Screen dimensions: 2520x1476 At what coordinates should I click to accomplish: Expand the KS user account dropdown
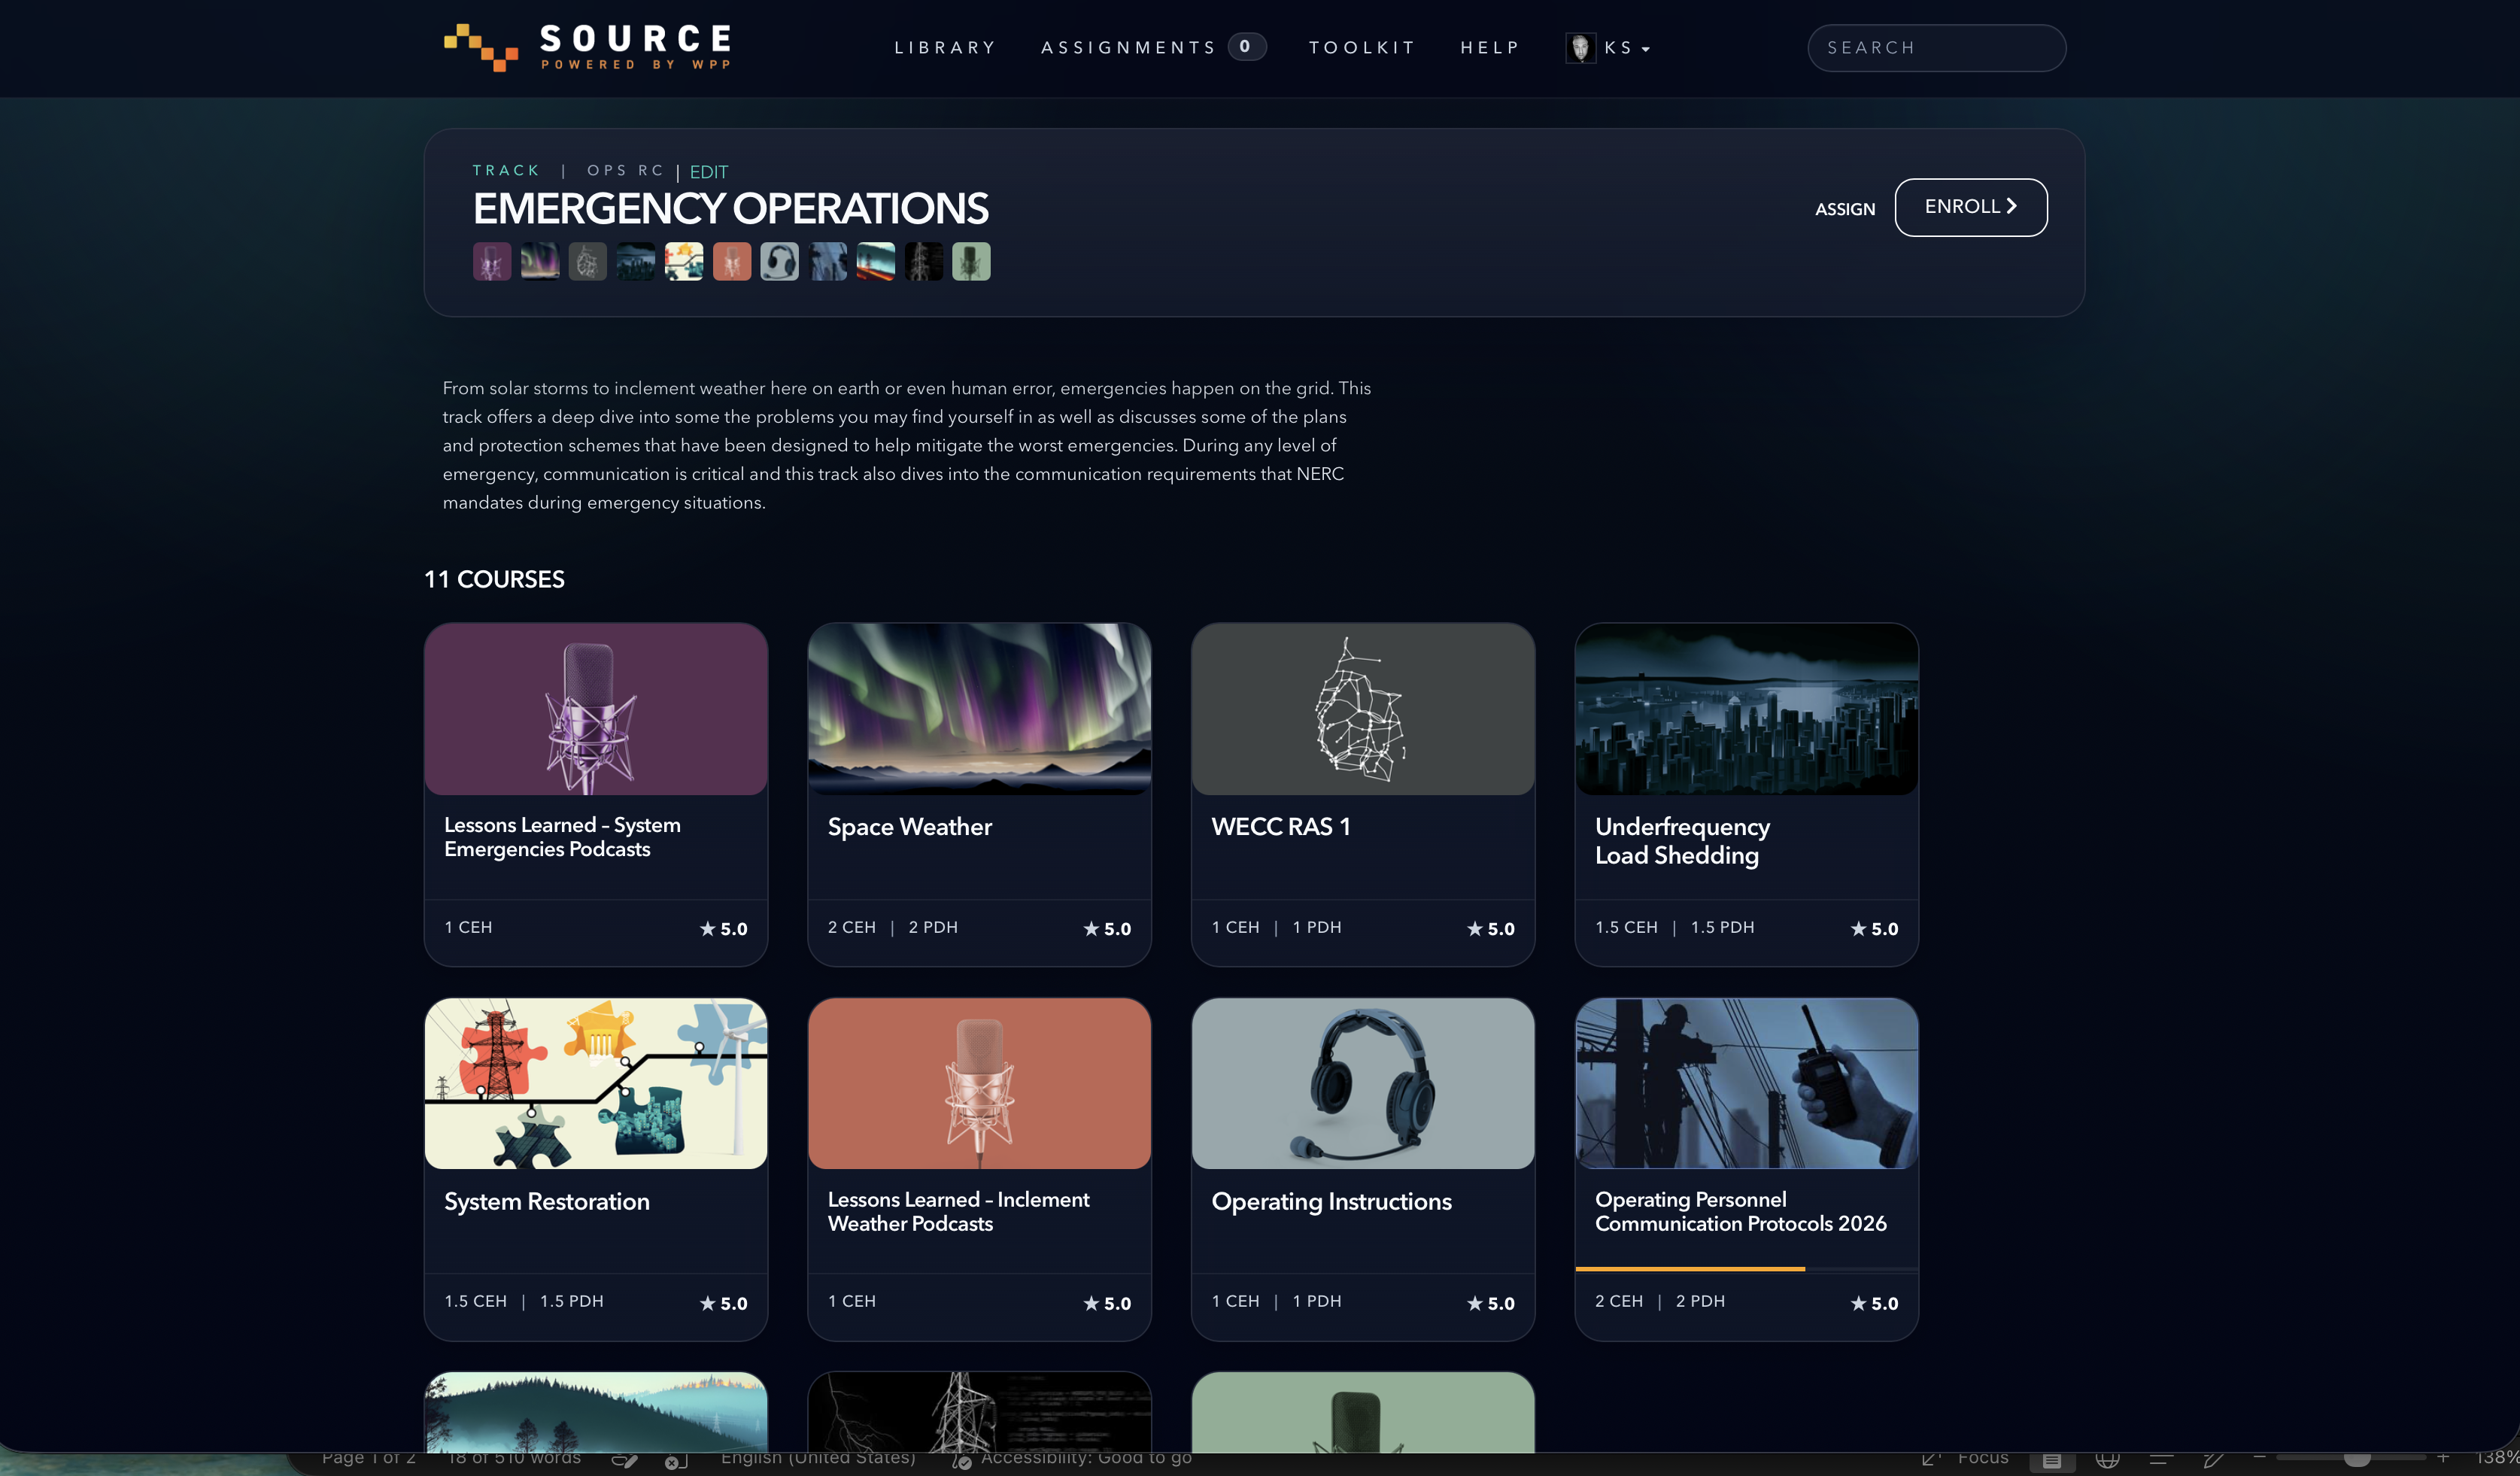coord(1627,47)
